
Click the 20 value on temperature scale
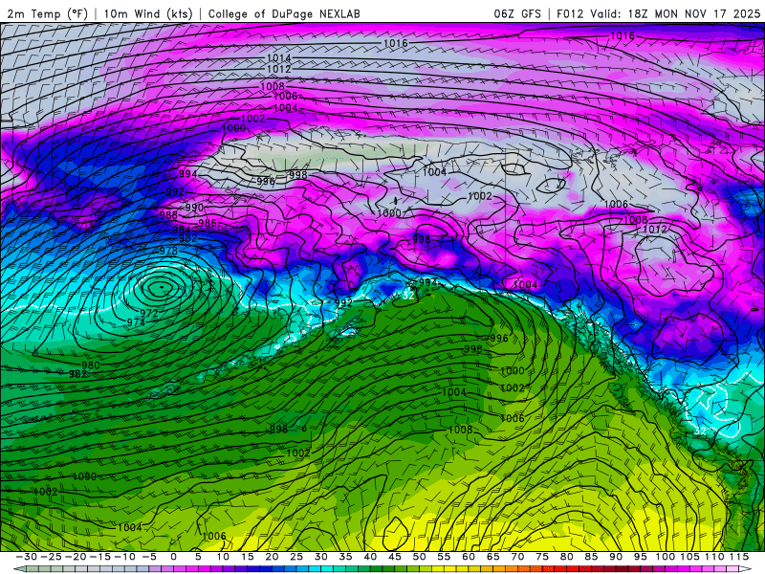[272, 557]
